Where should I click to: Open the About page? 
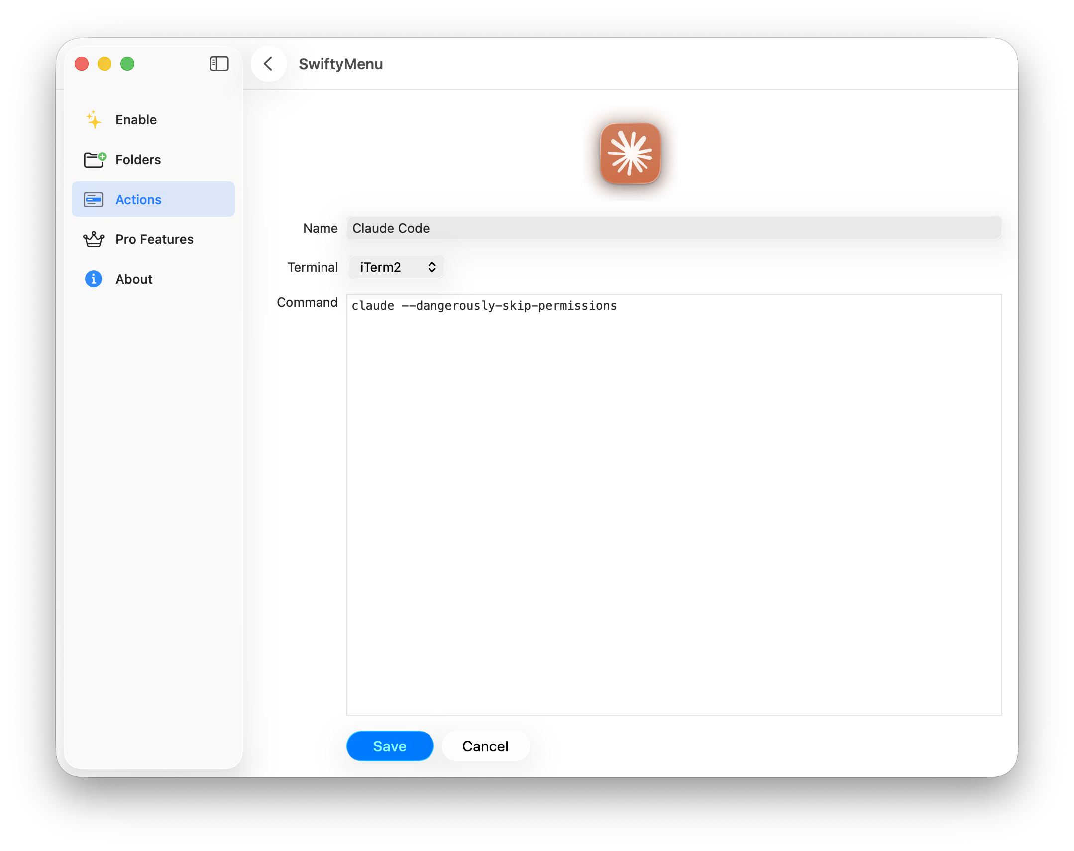[134, 279]
